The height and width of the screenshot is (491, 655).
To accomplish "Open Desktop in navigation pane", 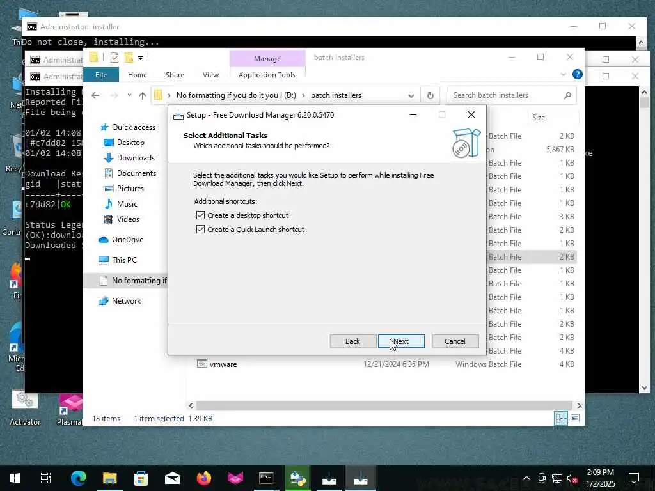I will (x=130, y=143).
